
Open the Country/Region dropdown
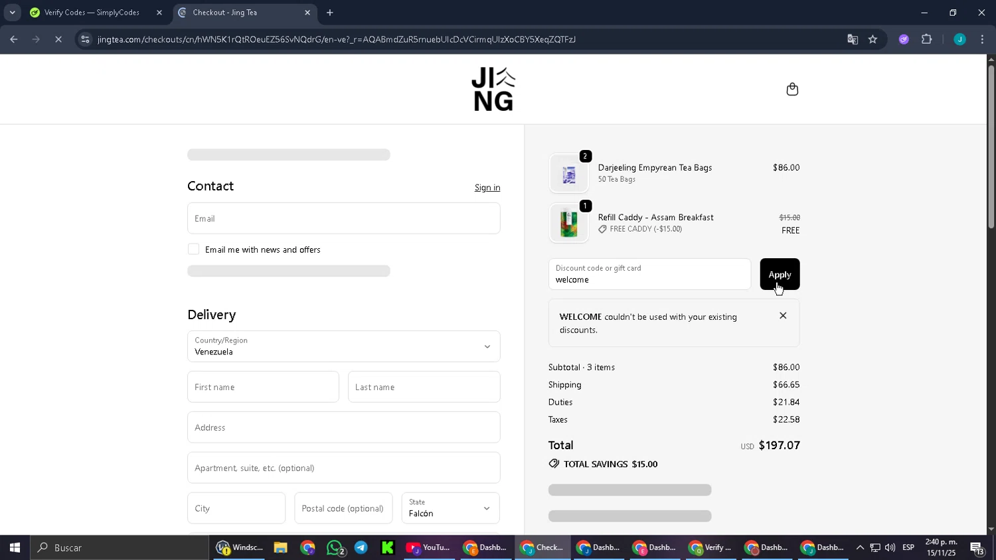point(344,346)
